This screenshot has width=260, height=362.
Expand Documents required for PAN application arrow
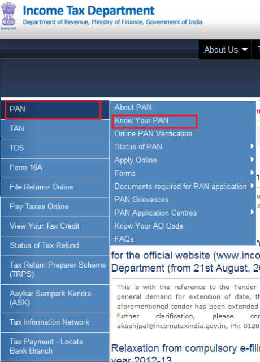[x=252, y=186]
